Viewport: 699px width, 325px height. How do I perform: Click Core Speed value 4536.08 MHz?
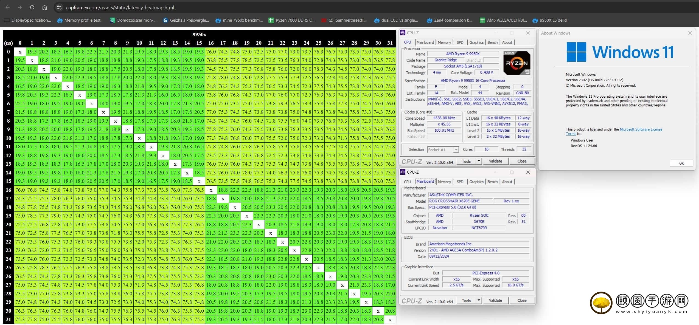click(444, 118)
